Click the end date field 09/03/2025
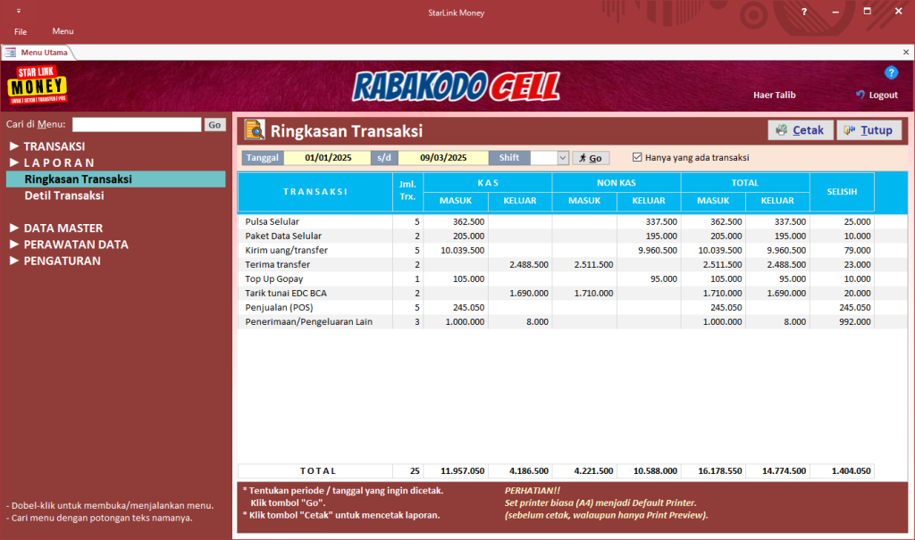The height and width of the screenshot is (540, 915). (x=443, y=157)
